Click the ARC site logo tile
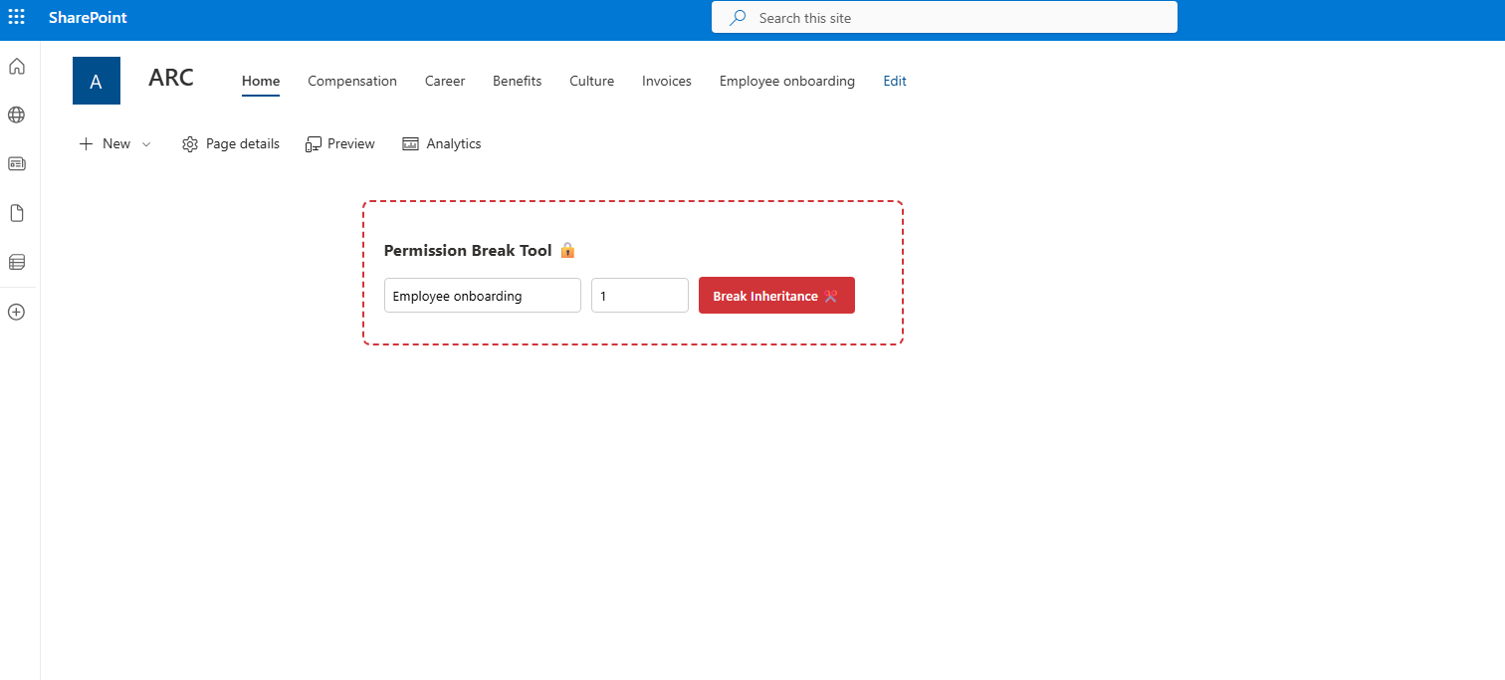This screenshot has width=1505, height=680. pyautogui.click(x=97, y=81)
